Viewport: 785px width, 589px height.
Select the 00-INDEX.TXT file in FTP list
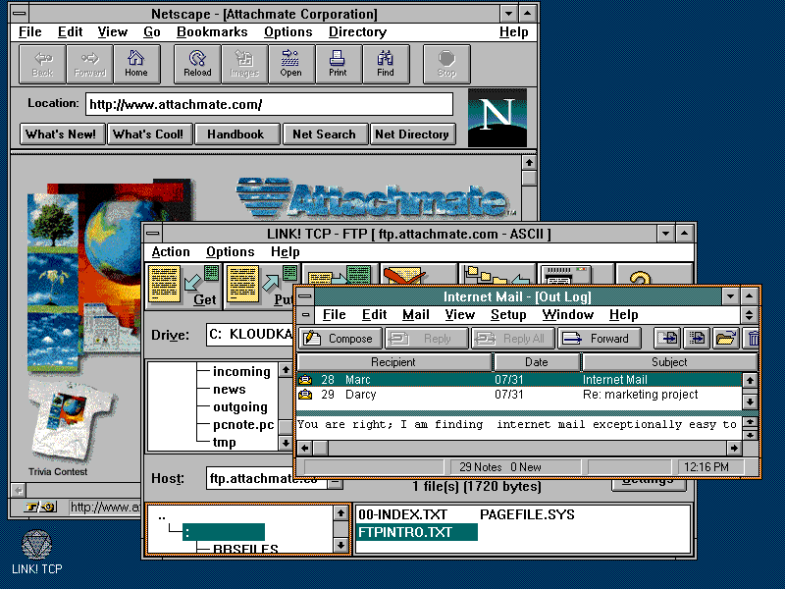(x=402, y=514)
